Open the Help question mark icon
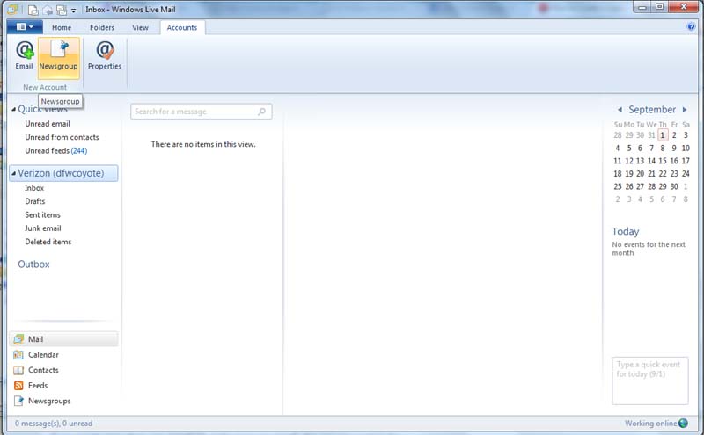Screen dimensions: 704x435 pos(691,26)
